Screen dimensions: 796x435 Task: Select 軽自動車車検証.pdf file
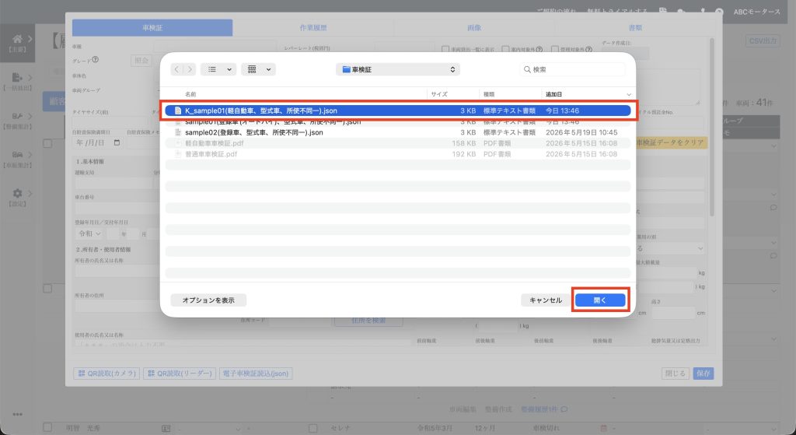[x=398, y=143]
